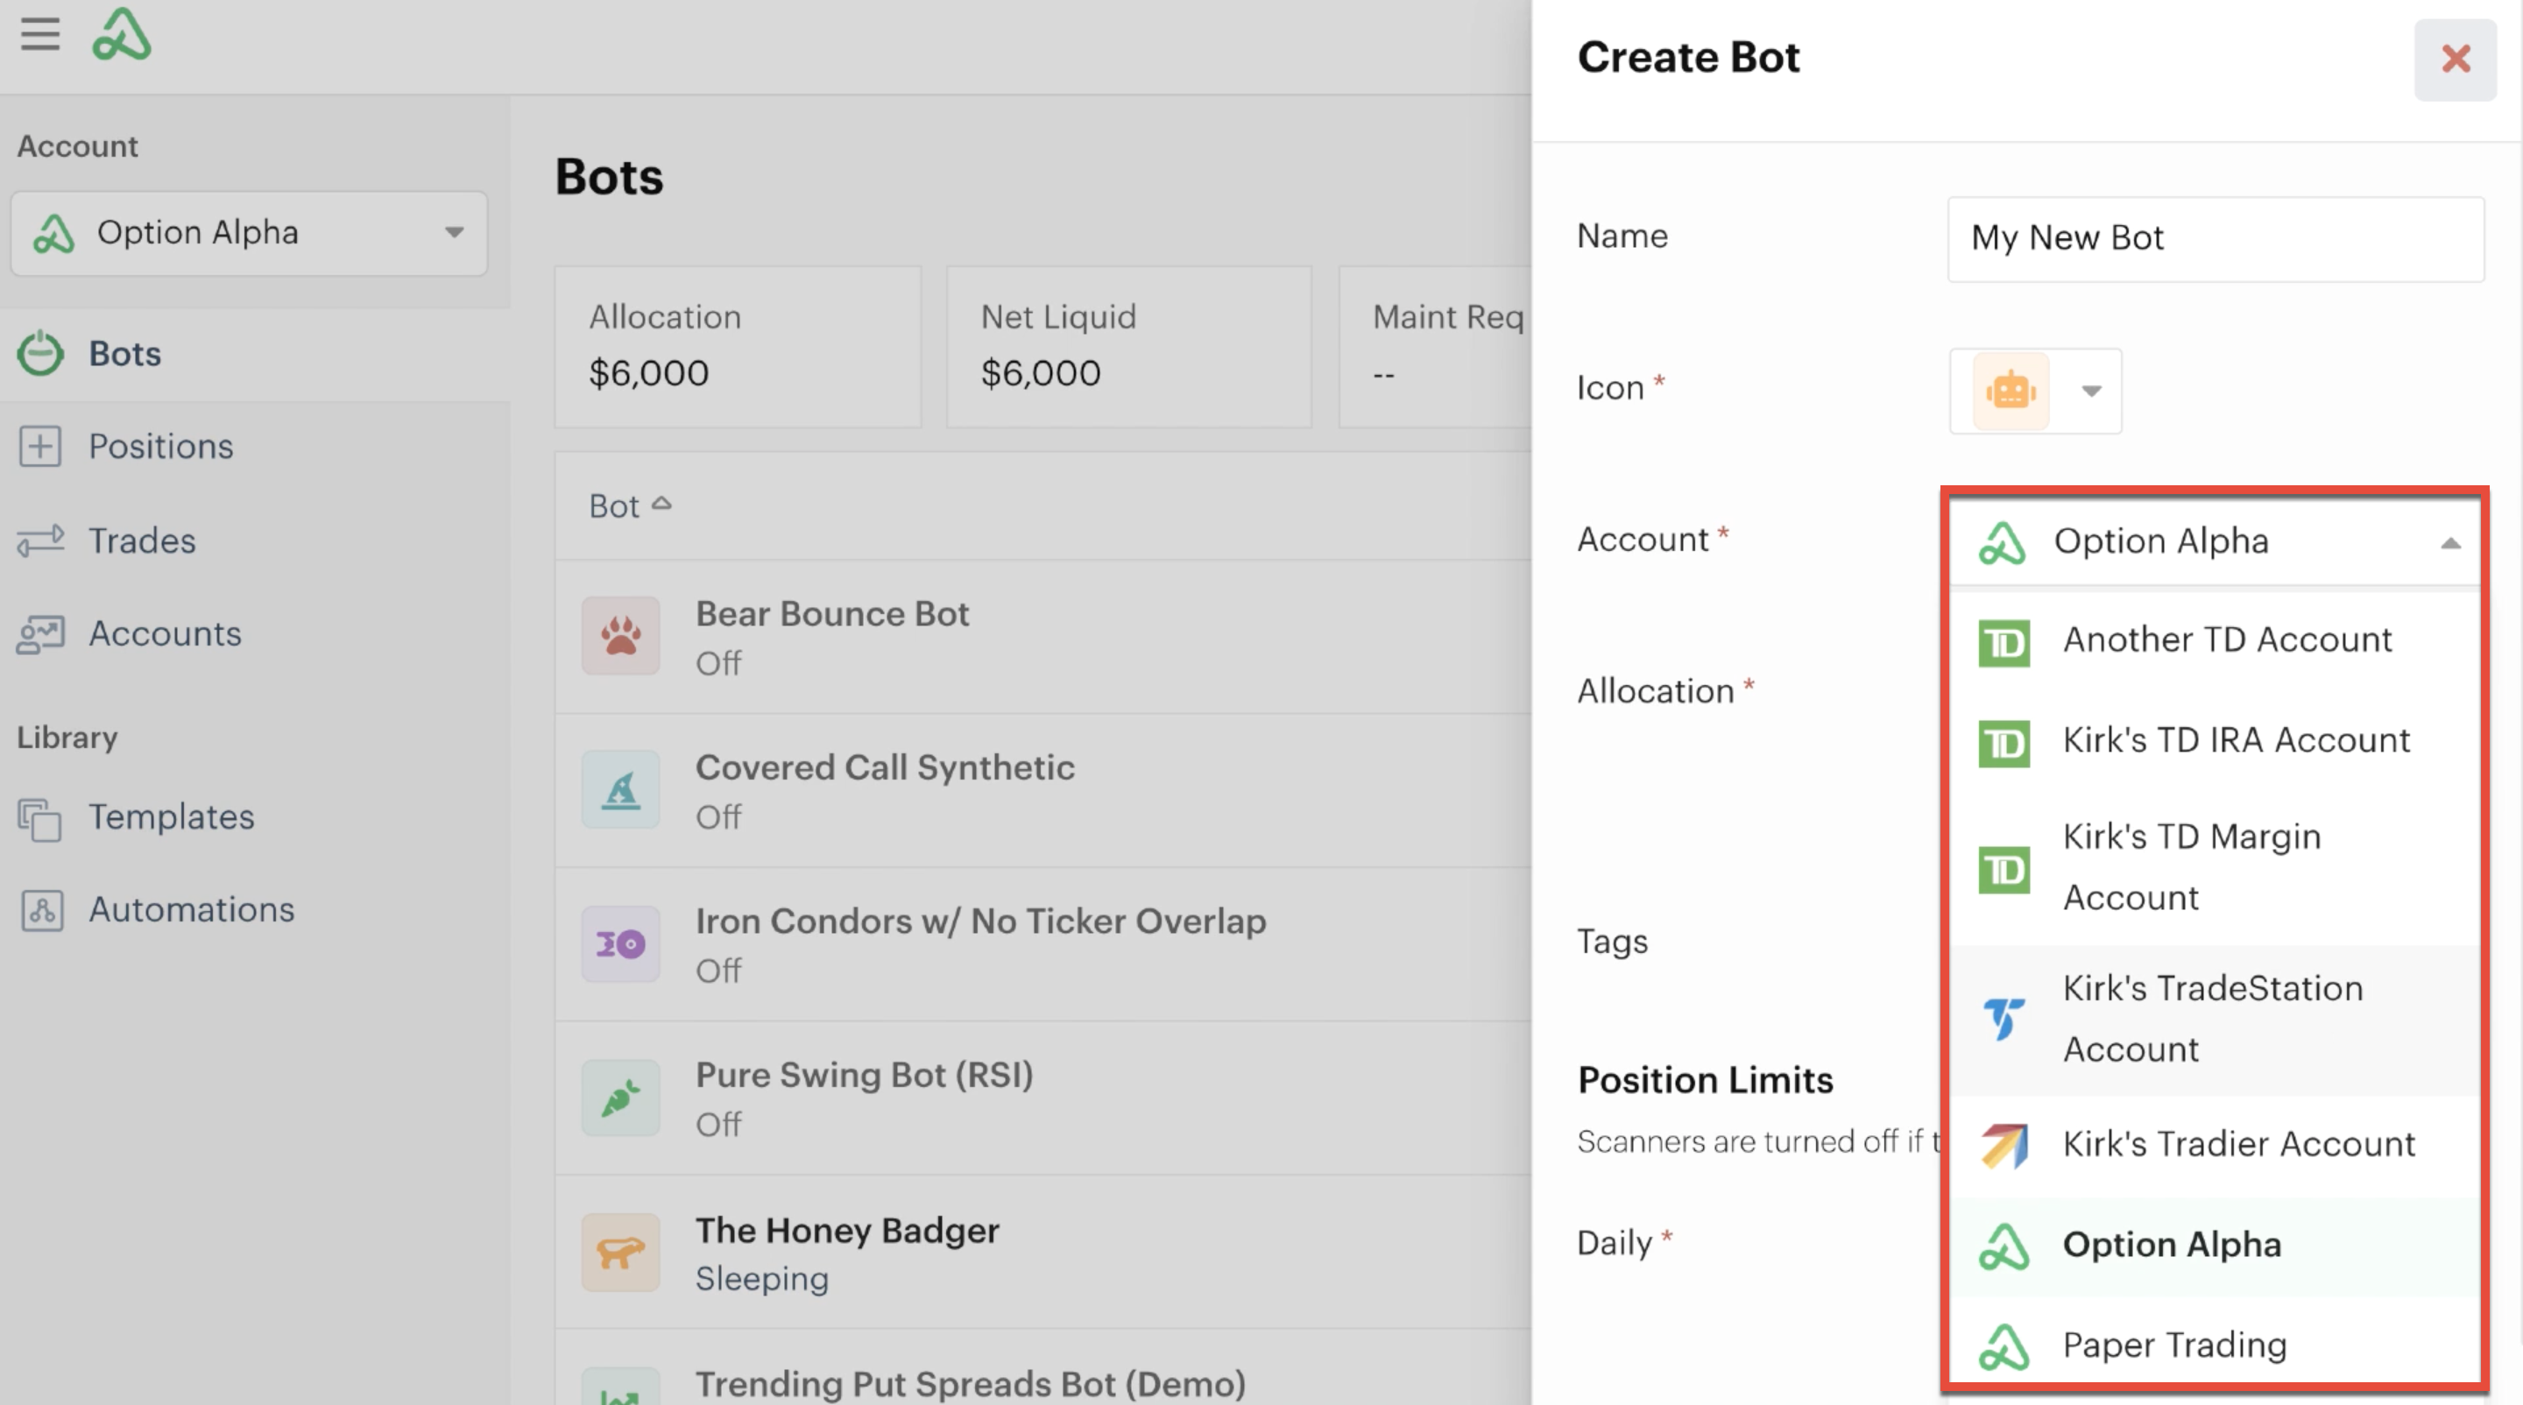Select Kirk's TD Margin Account option
Viewport: 2523px width, 1405px height.
[2215, 868]
